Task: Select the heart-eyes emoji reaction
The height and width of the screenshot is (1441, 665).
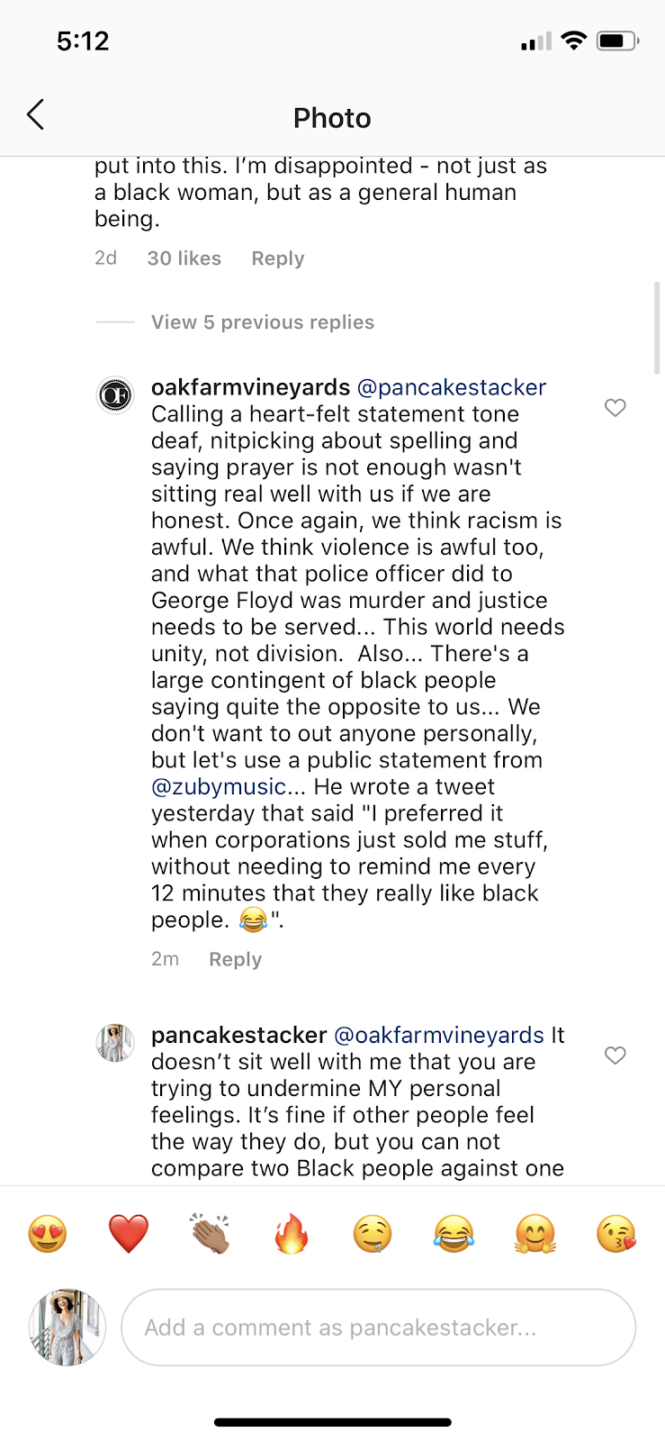Action: pos(48,1234)
